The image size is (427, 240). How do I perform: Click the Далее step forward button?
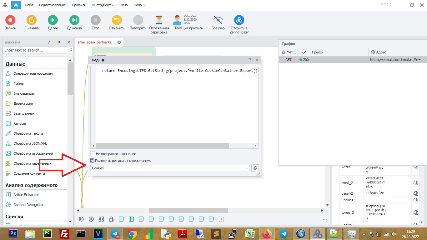tap(53, 20)
